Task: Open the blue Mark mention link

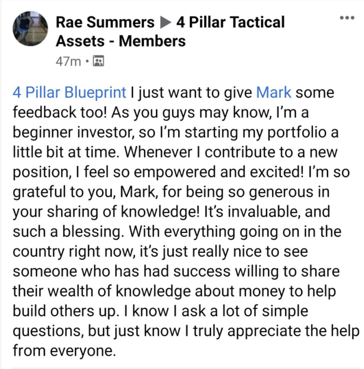Action: click(273, 92)
